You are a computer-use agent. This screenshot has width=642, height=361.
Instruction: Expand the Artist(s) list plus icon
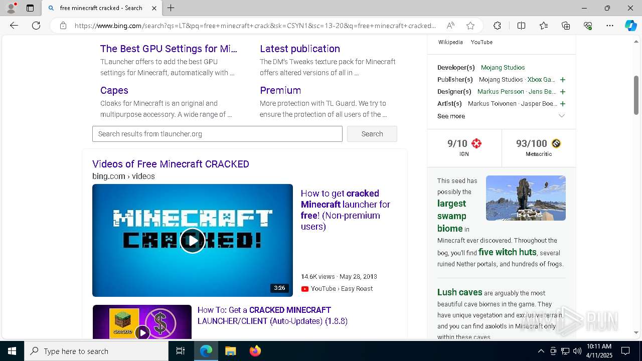[x=563, y=104]
